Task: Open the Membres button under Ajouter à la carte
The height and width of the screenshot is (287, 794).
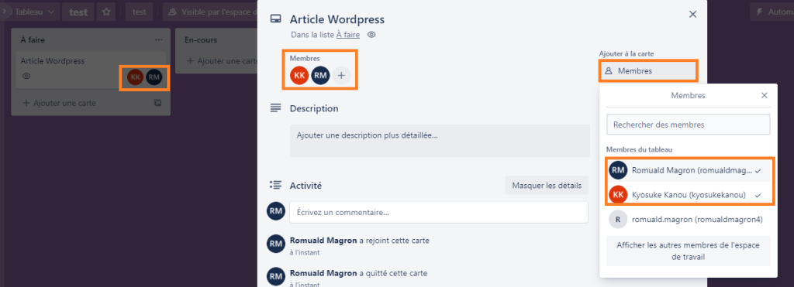Action: [648, 71]
